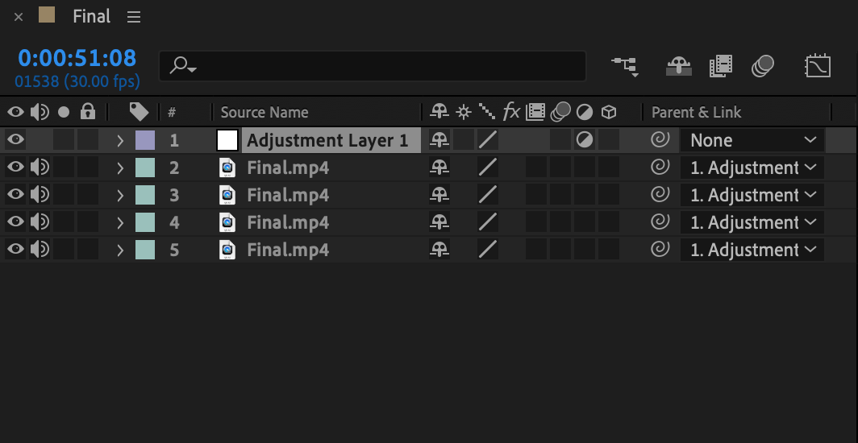This screenshot has width=858, height=443.
Task: Open the parent dropdown set to None
Action: click(752, 140)
